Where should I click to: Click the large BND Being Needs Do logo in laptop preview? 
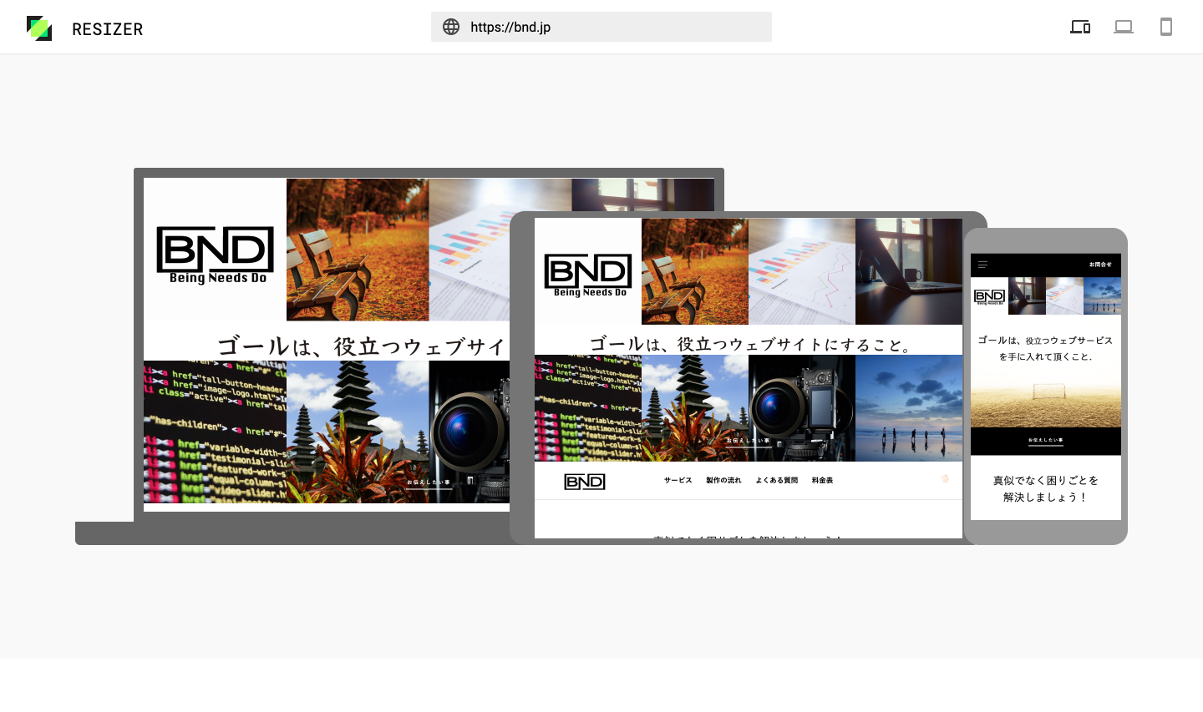pyautogui.click(x=216, y=254)
